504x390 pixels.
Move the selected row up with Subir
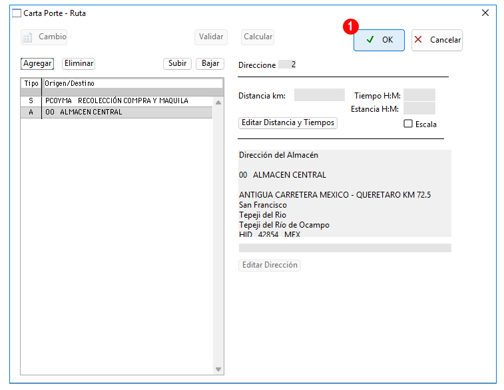click(x=177, y=64)
